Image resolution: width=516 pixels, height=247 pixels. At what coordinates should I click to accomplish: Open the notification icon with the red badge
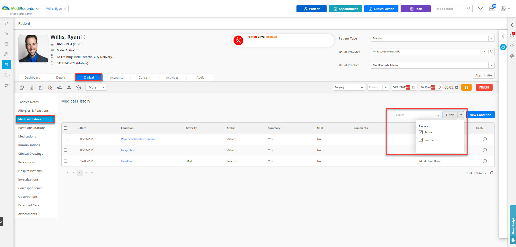coord(512,35)
